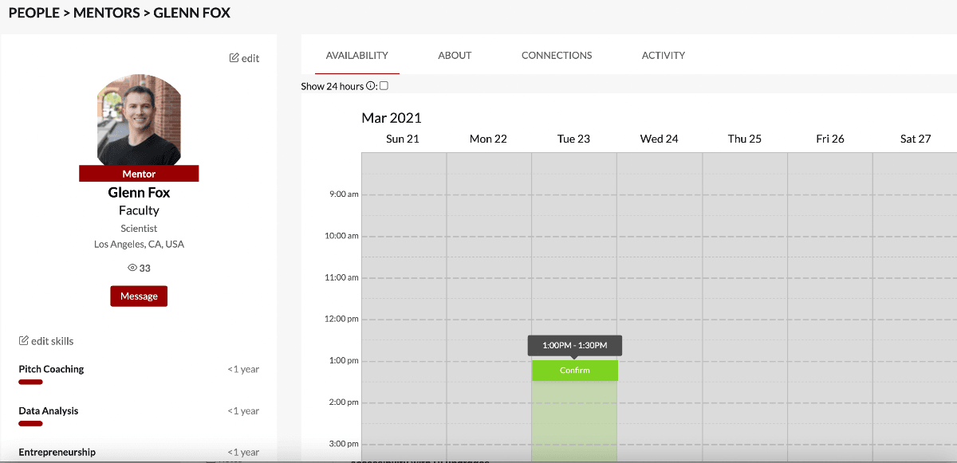Open the Connections tab

point(557,56)
